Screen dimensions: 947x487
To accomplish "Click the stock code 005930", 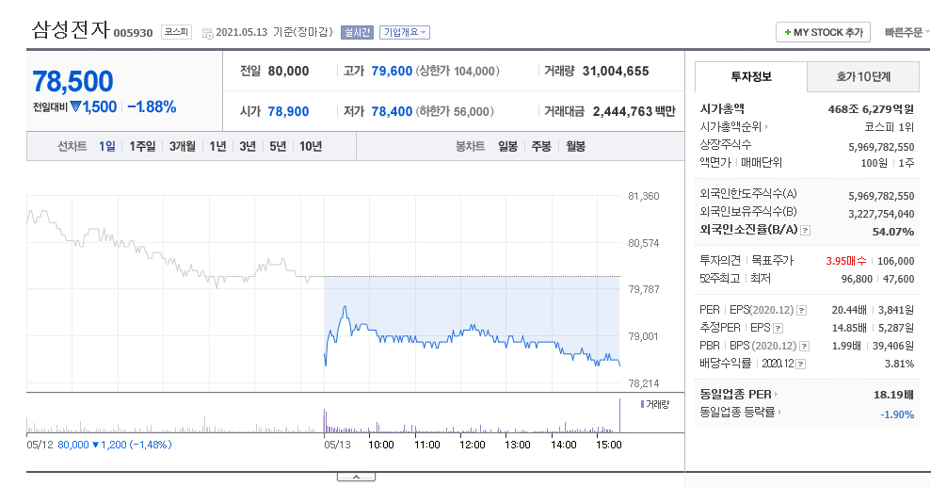I will click(134, 33).
